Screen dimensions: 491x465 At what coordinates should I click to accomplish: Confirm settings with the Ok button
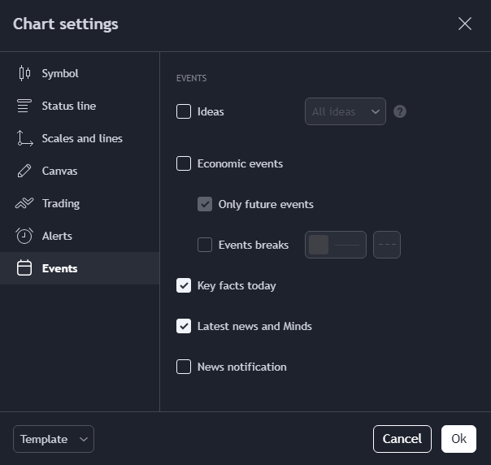pyautogui.click(x=458, y=439)
